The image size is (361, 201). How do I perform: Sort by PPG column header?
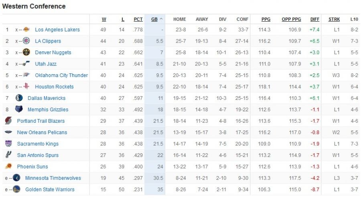click(266, 19)
